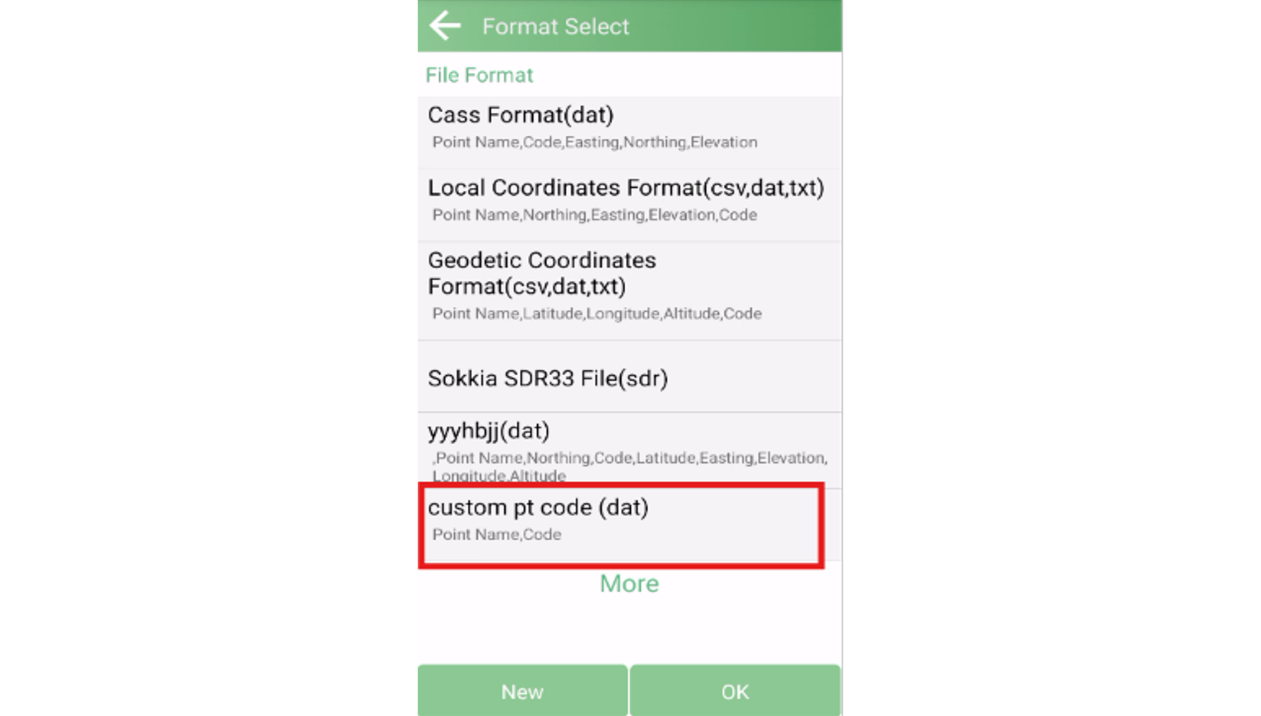Click empty area below More link

tap(629, 630)
